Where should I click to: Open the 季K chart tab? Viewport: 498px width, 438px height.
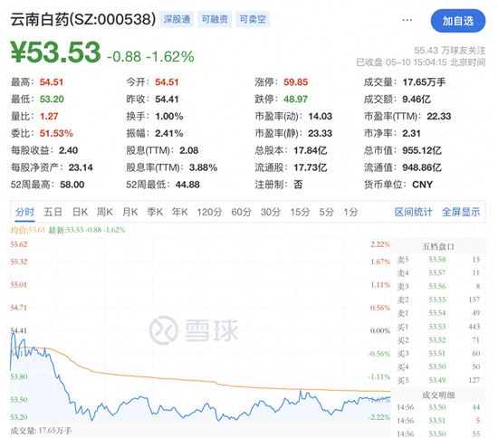pyautogui.click(x=155, y=212)
